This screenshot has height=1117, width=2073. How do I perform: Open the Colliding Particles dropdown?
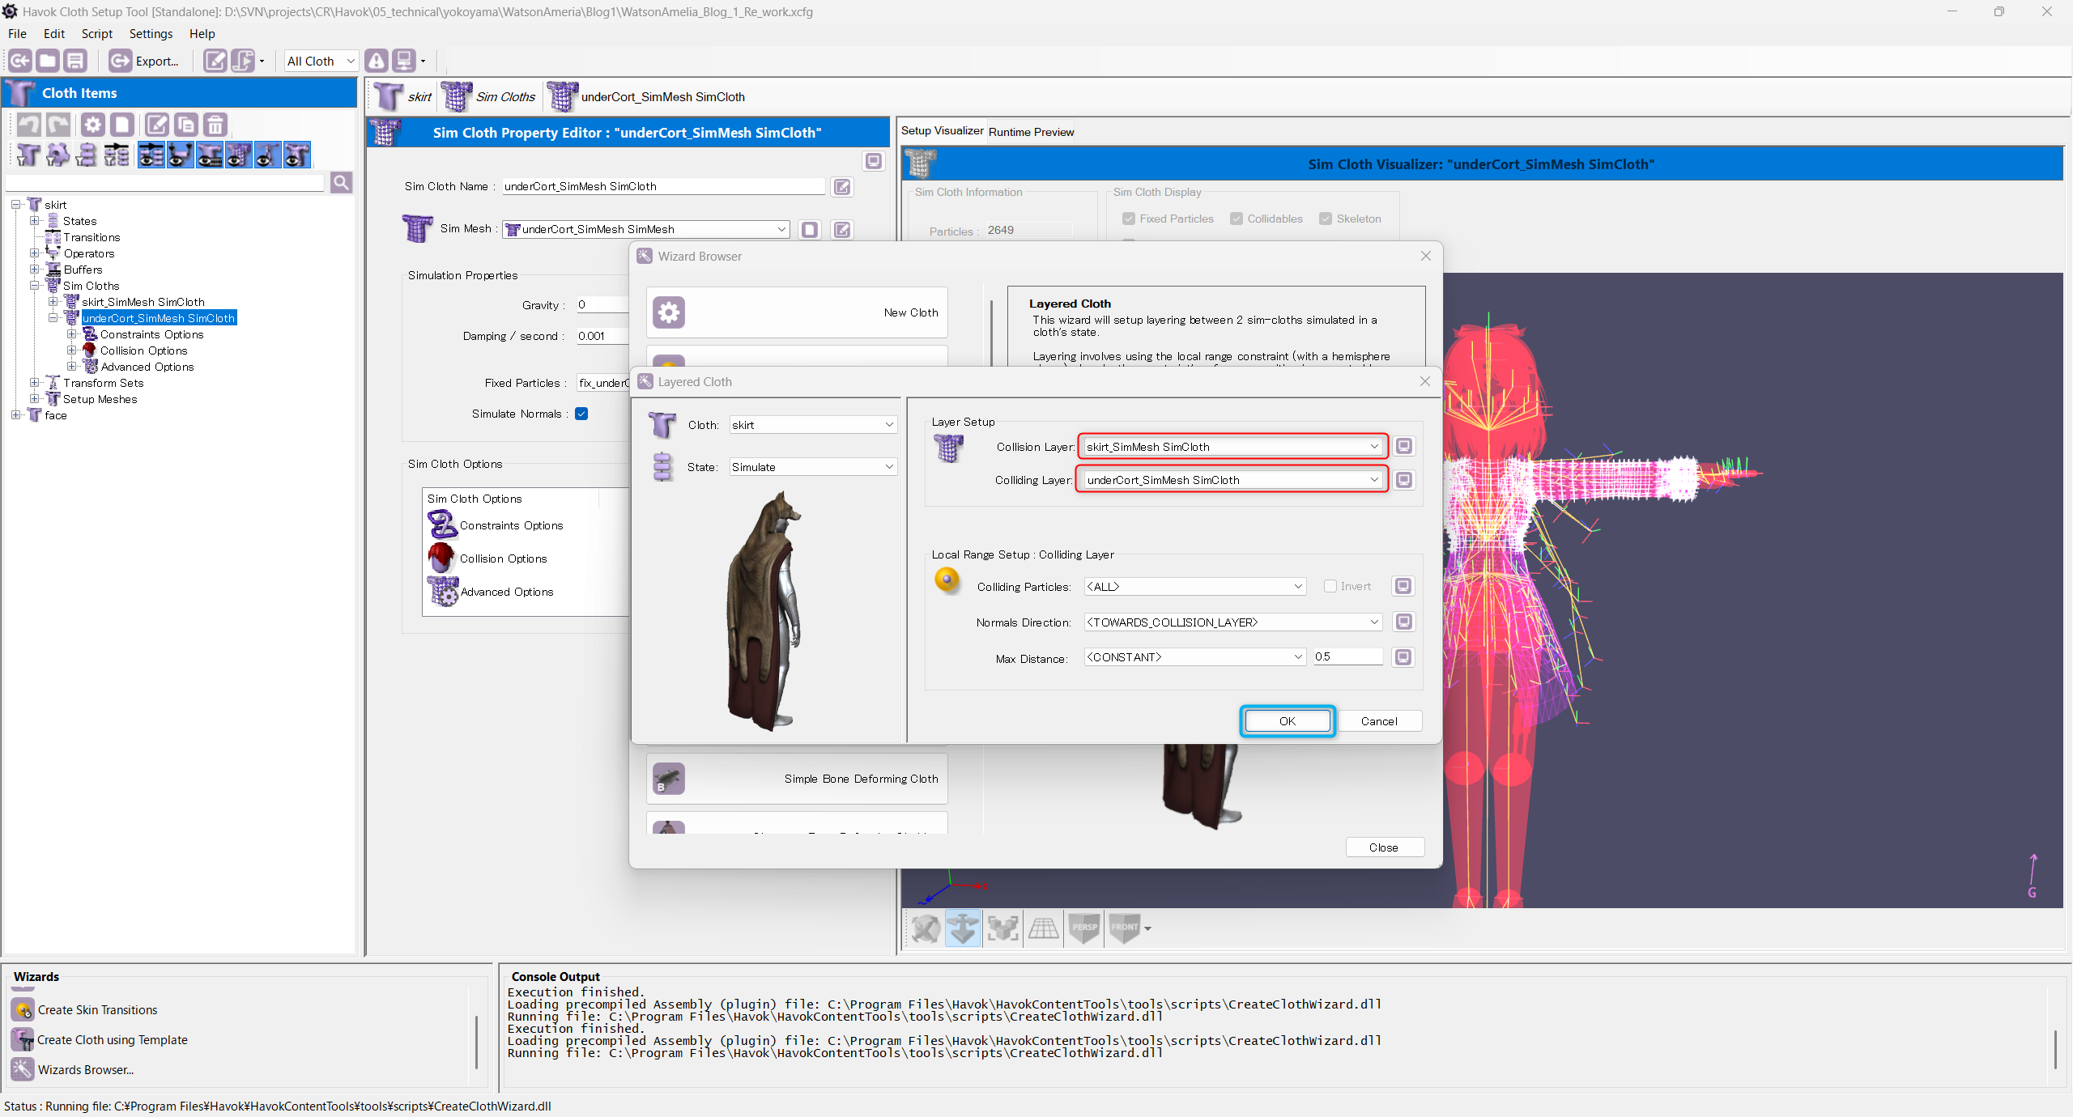coord(1195,587)
